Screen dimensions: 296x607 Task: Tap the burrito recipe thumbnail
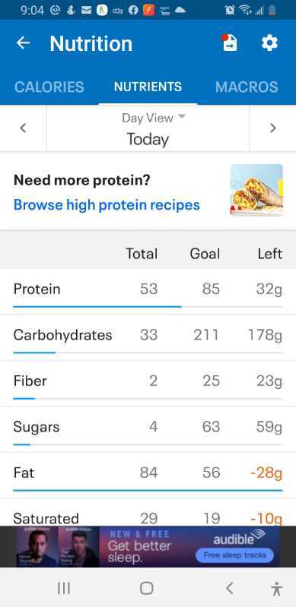click(x=256, y=190)
